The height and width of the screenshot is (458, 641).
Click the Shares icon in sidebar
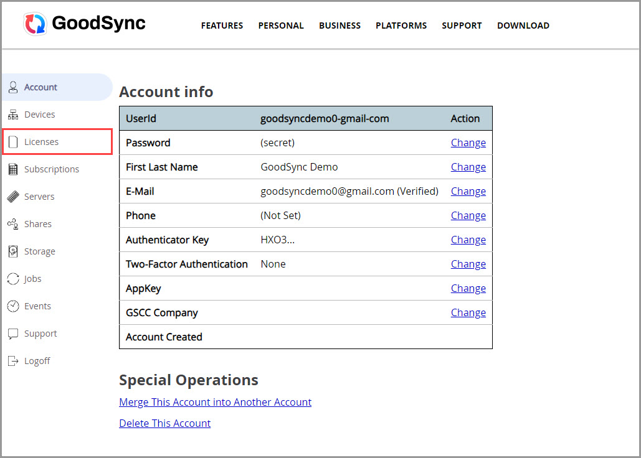[x=13, y=224]
